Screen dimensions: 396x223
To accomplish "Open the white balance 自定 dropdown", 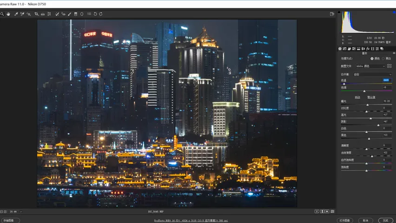I will click(x=372, y=74).
